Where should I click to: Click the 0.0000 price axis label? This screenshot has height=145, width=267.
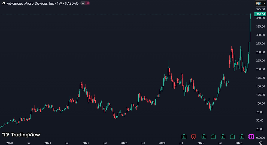(x=260, y=138)
